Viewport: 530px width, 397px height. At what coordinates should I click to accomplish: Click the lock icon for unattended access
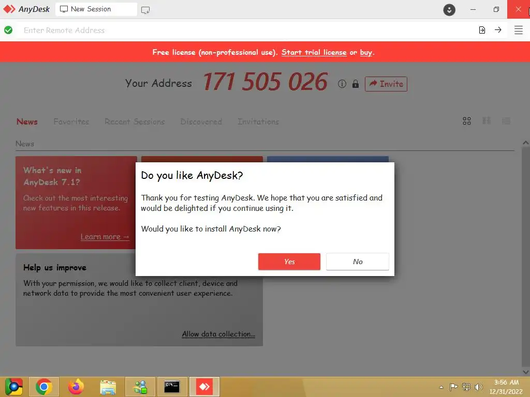point(355,84)
